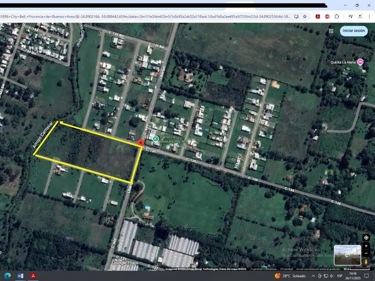Open the media controls playlist icon

[350, 16]
